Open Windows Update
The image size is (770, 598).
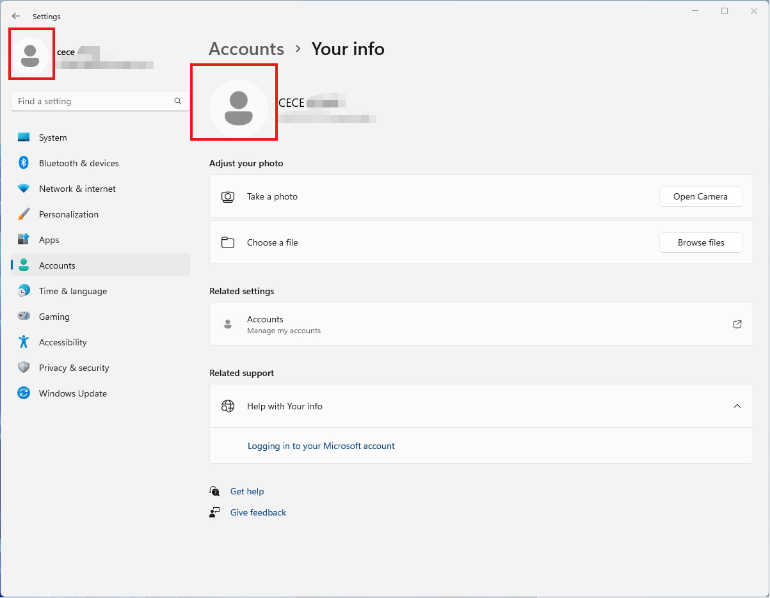pos(72,393)
